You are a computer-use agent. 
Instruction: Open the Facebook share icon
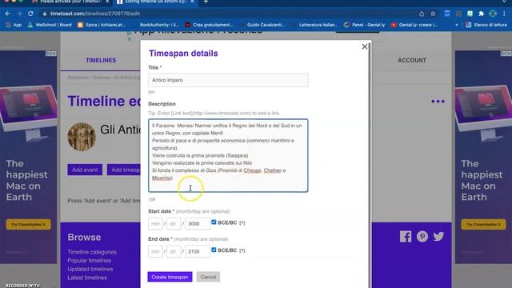click(x=406, y=237)
